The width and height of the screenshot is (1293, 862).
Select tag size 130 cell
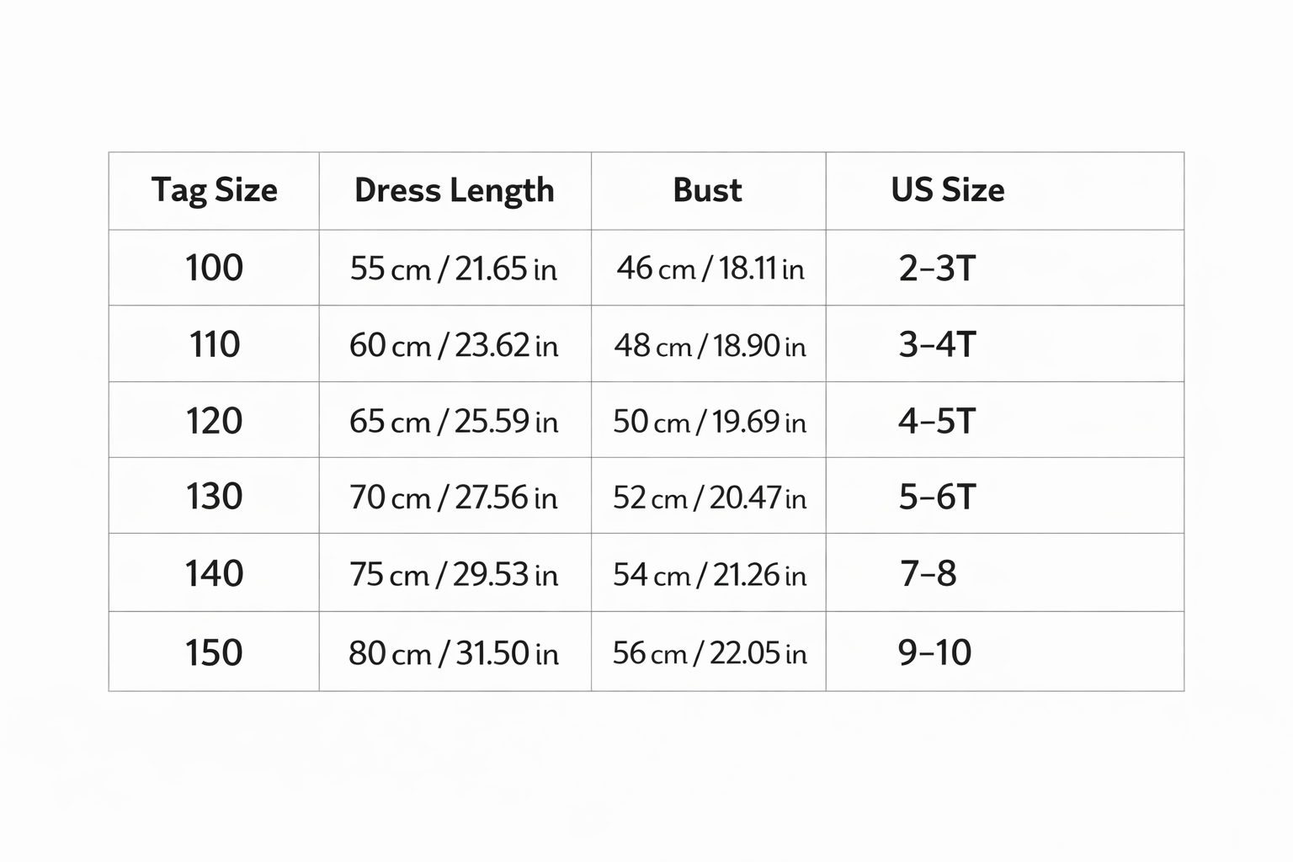coord(214,497)
